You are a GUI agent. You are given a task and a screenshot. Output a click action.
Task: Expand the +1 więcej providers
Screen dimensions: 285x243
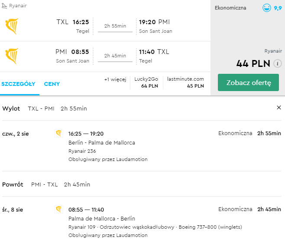[x=115, y=79]
